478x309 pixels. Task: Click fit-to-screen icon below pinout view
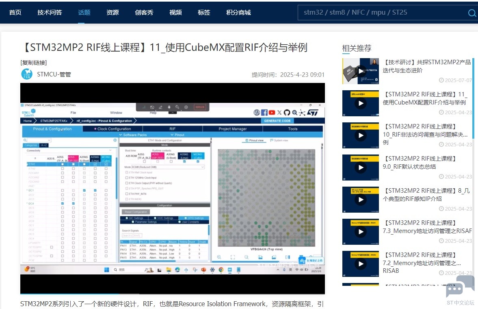tap(233, 257)
